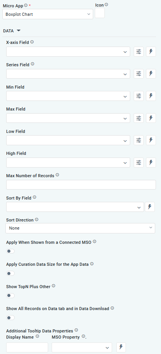Turn on Show TopN Plus Other switch
The height and width of the screenshot is (354, 161).
click(10, 295)
